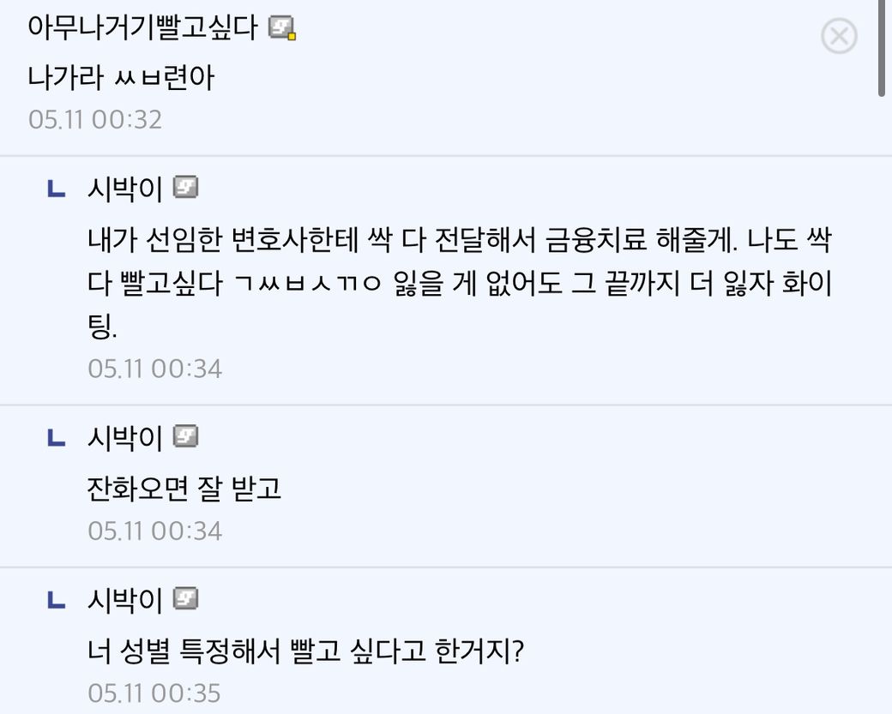Click profile icon beside 시박이 in lawyer reply
The image size is (892, 714).
(x=186, y=187)
